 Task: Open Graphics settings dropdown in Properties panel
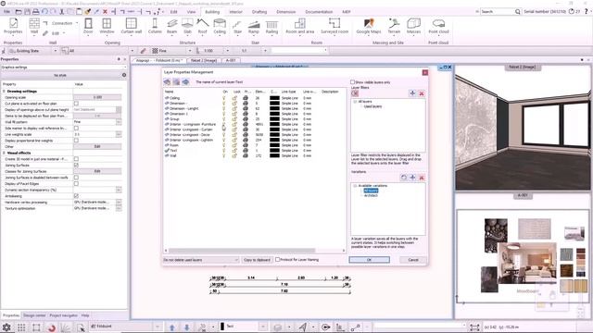[64, 68]
